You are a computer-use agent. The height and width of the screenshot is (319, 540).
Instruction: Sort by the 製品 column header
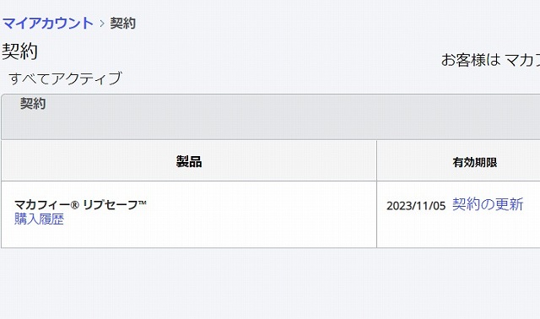[x=189, y=161]
